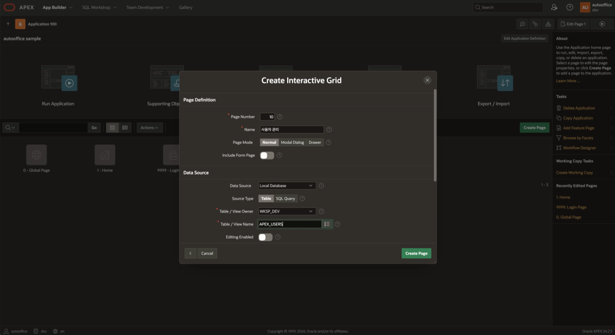Image resolution: width=615 pixels, height=335 pixels.
Task: Click the Application 100 orange icon
Action: tap(20, 24)
